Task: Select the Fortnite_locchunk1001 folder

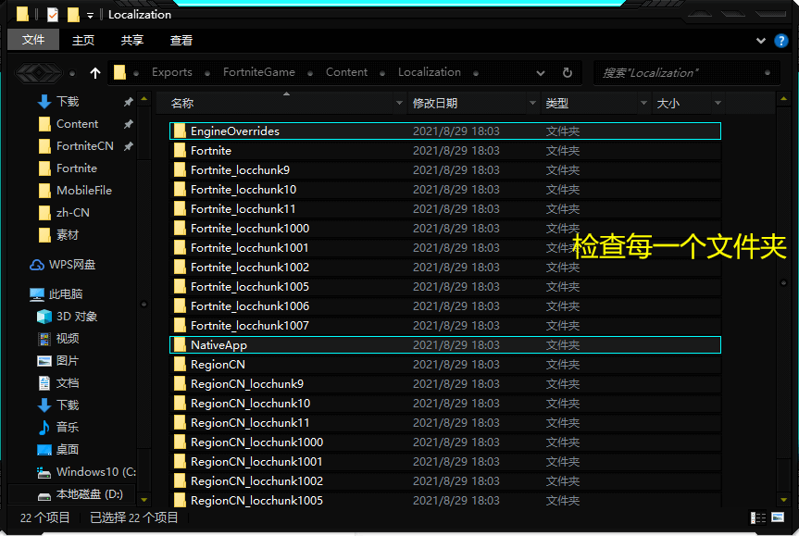Action: tap(444, 247)
